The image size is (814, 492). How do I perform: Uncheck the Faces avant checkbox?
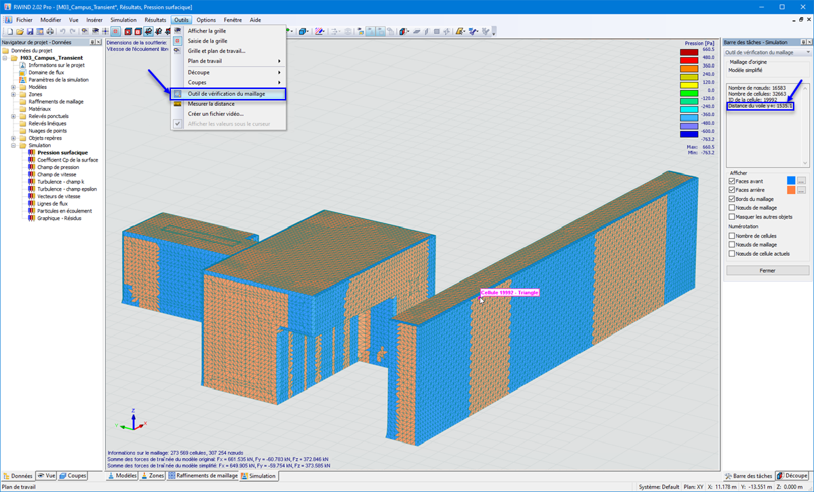tap(732, 182)
